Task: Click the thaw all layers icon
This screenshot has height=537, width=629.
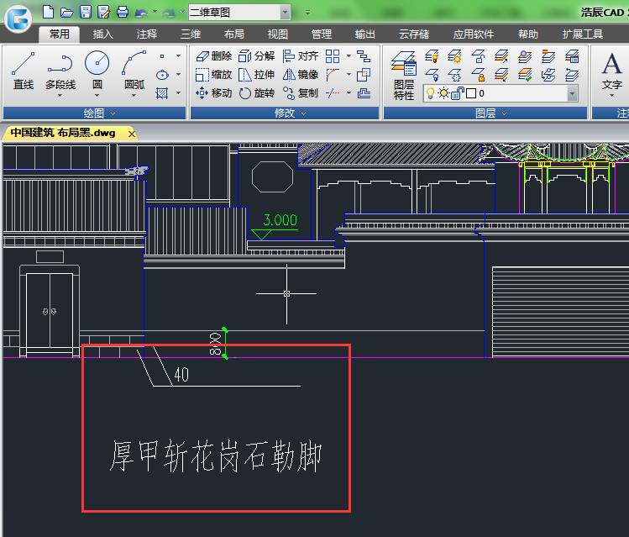Action: (455, 75)
